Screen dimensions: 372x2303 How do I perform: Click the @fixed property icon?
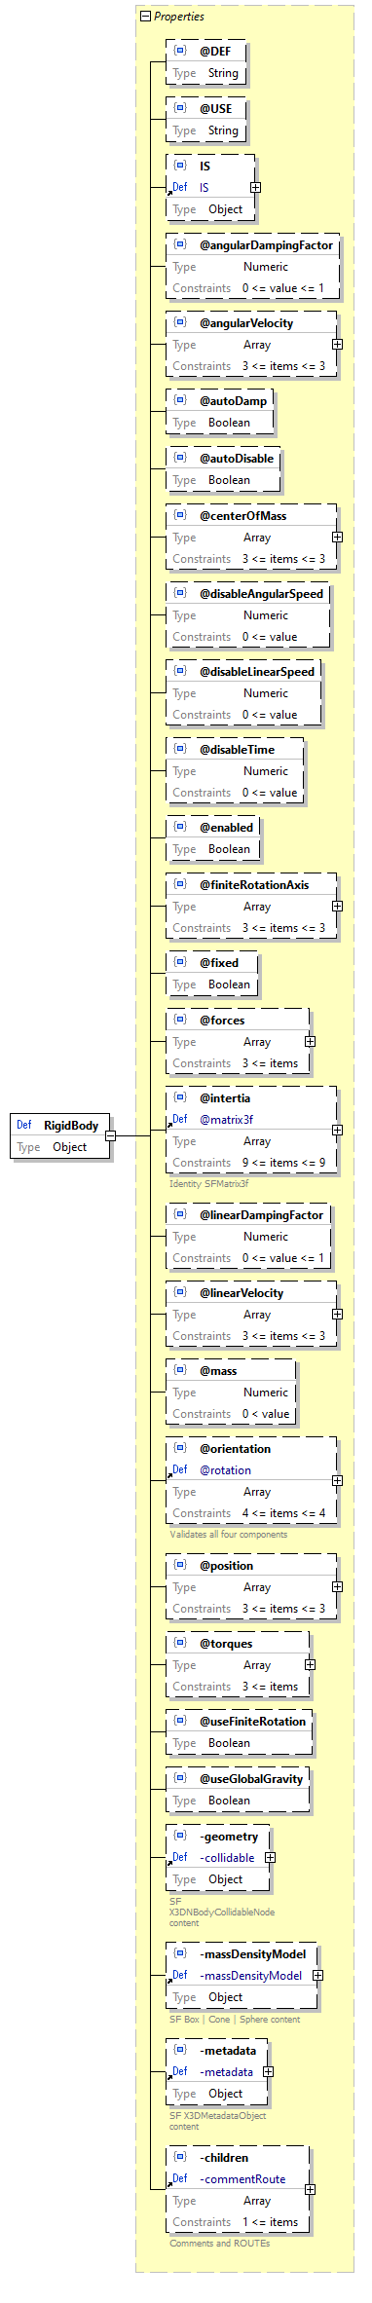click(x=180, y=962)
